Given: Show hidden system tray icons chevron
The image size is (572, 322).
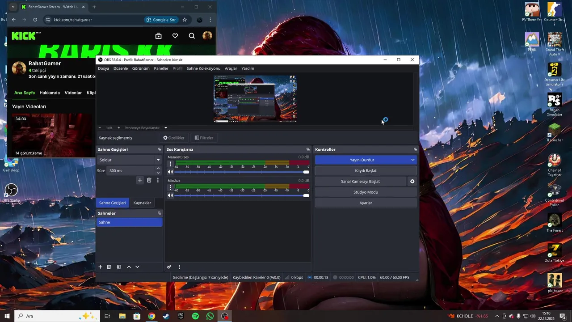Looking at the screenshot, I should click(497, 316).
